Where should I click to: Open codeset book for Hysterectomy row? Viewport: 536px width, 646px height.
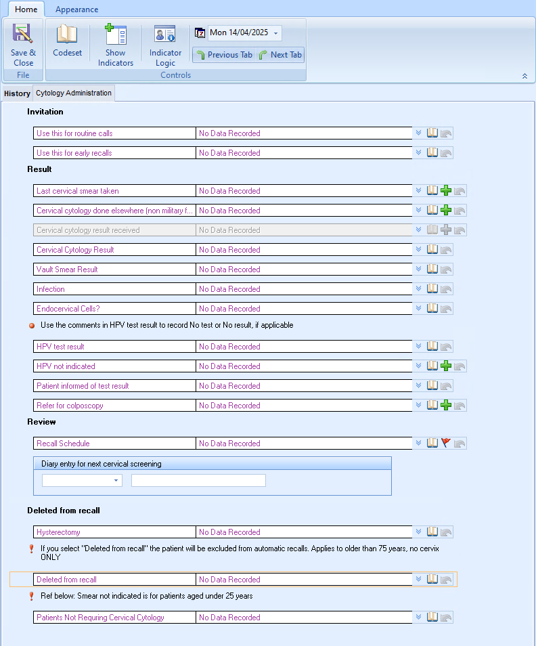(x=432, y=532)
